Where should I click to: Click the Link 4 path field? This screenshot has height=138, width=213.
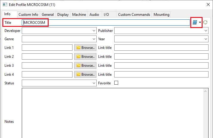[47, 75]
